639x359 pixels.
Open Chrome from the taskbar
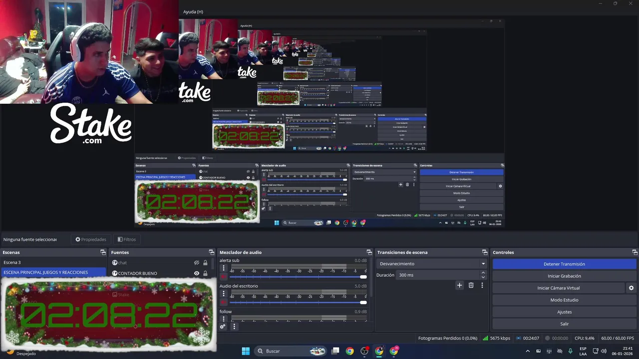click(350, 351)
